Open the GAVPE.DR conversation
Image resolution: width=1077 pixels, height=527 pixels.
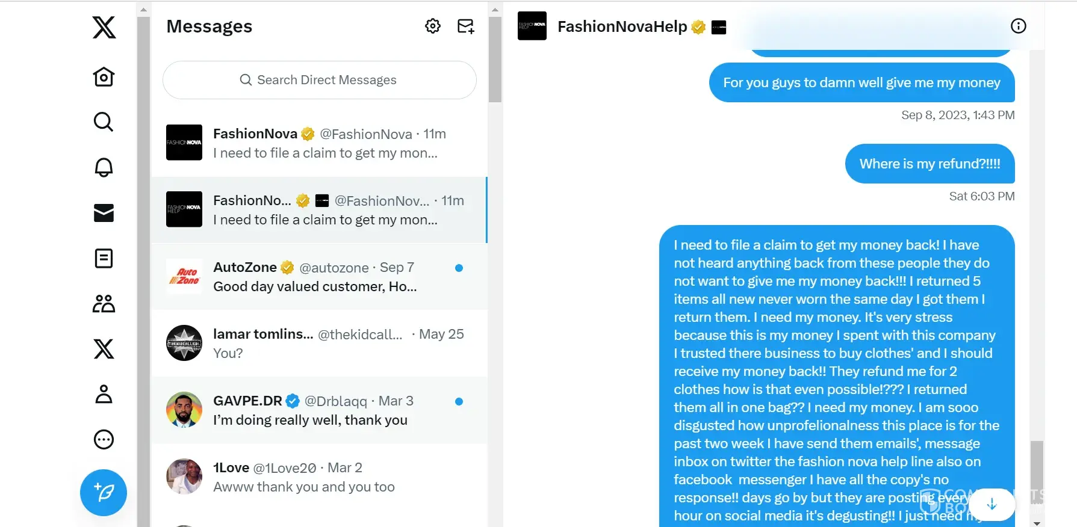(319, 410)
